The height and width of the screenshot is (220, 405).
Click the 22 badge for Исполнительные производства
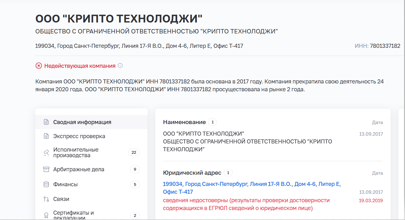coord(134,152)
